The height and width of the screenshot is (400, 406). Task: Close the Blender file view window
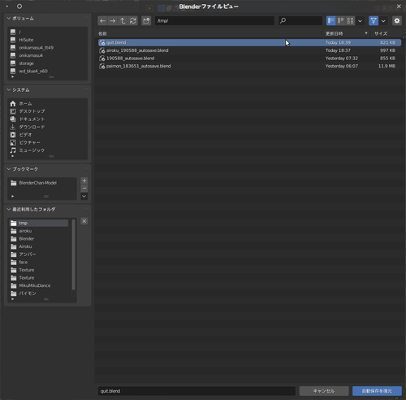(399, 7)
